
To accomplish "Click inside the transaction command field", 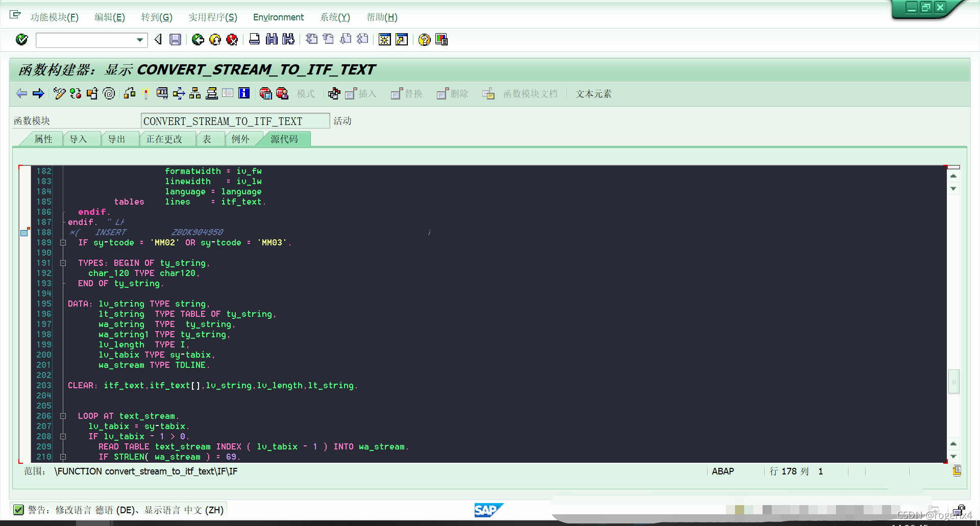I will tap(86, 40).
